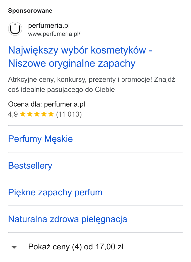Click the www.perfumeria.pl/ URL text

[54, 34]
